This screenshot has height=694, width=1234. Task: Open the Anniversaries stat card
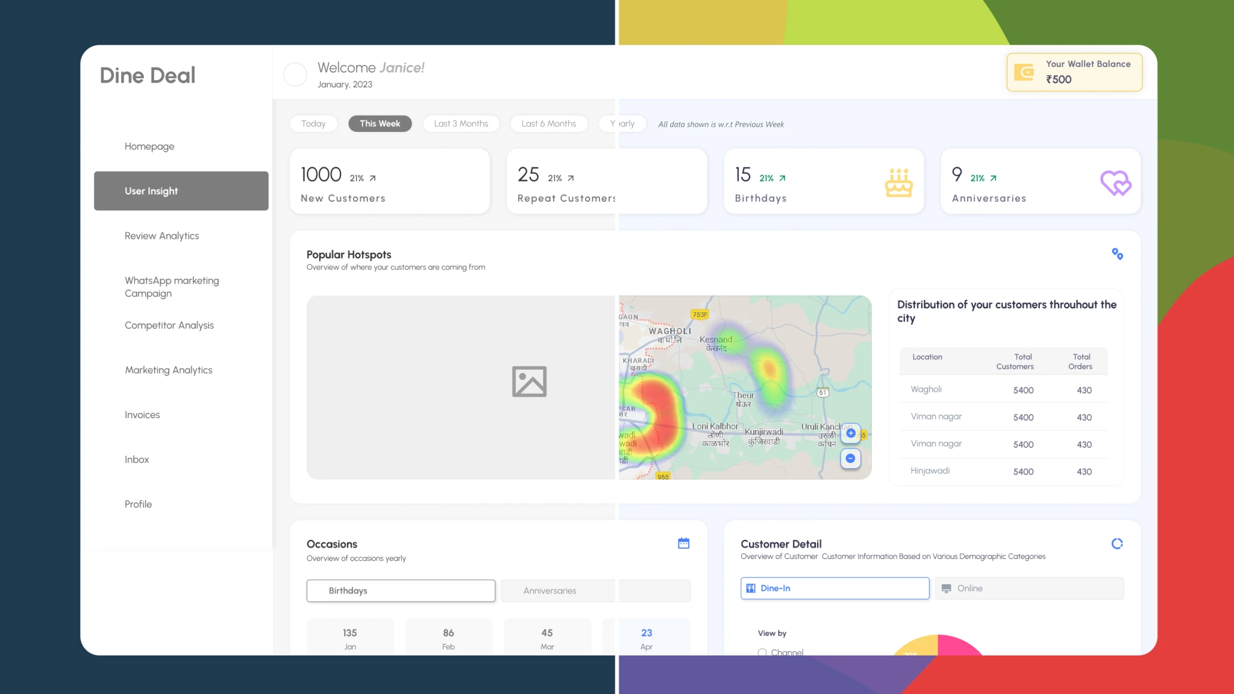coord(1041,181)
